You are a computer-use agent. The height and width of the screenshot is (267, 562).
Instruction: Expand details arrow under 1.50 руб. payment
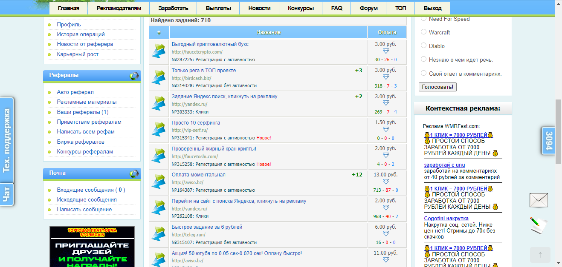386,129
